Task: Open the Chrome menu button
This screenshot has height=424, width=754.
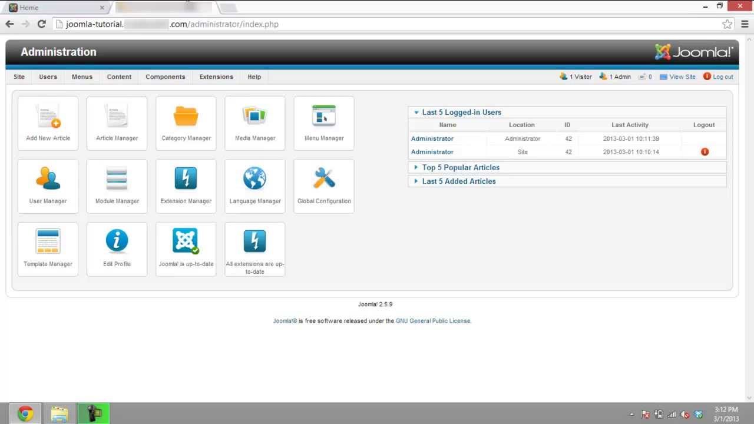Action: (745, 24)
